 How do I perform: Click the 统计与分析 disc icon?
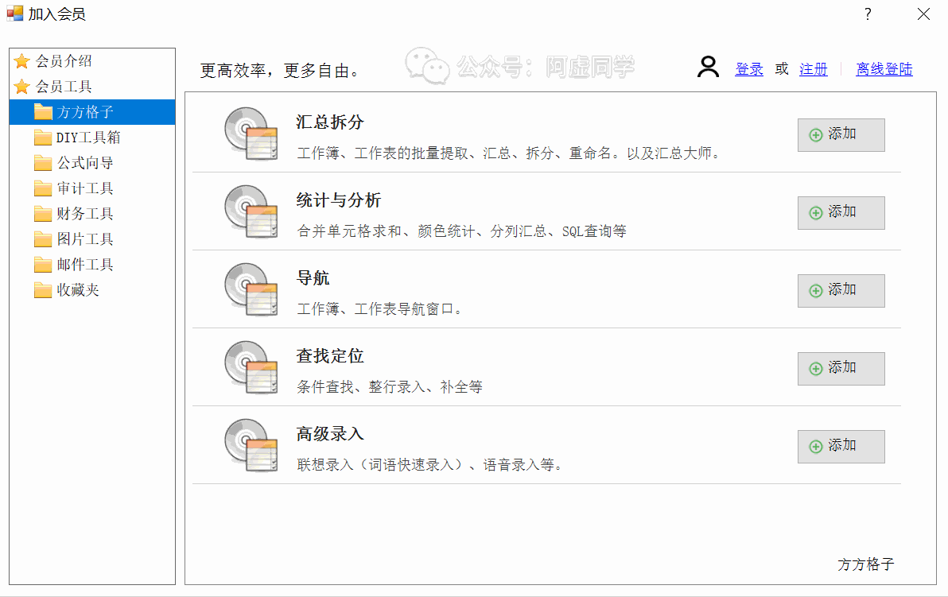[251, 211]
